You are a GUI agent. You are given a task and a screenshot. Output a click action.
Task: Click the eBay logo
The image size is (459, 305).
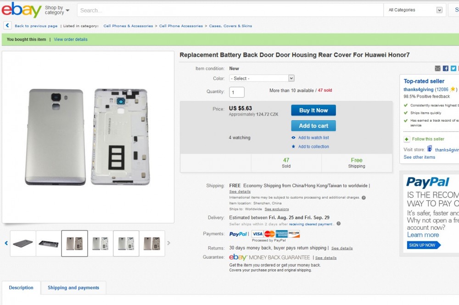[21, 9]
